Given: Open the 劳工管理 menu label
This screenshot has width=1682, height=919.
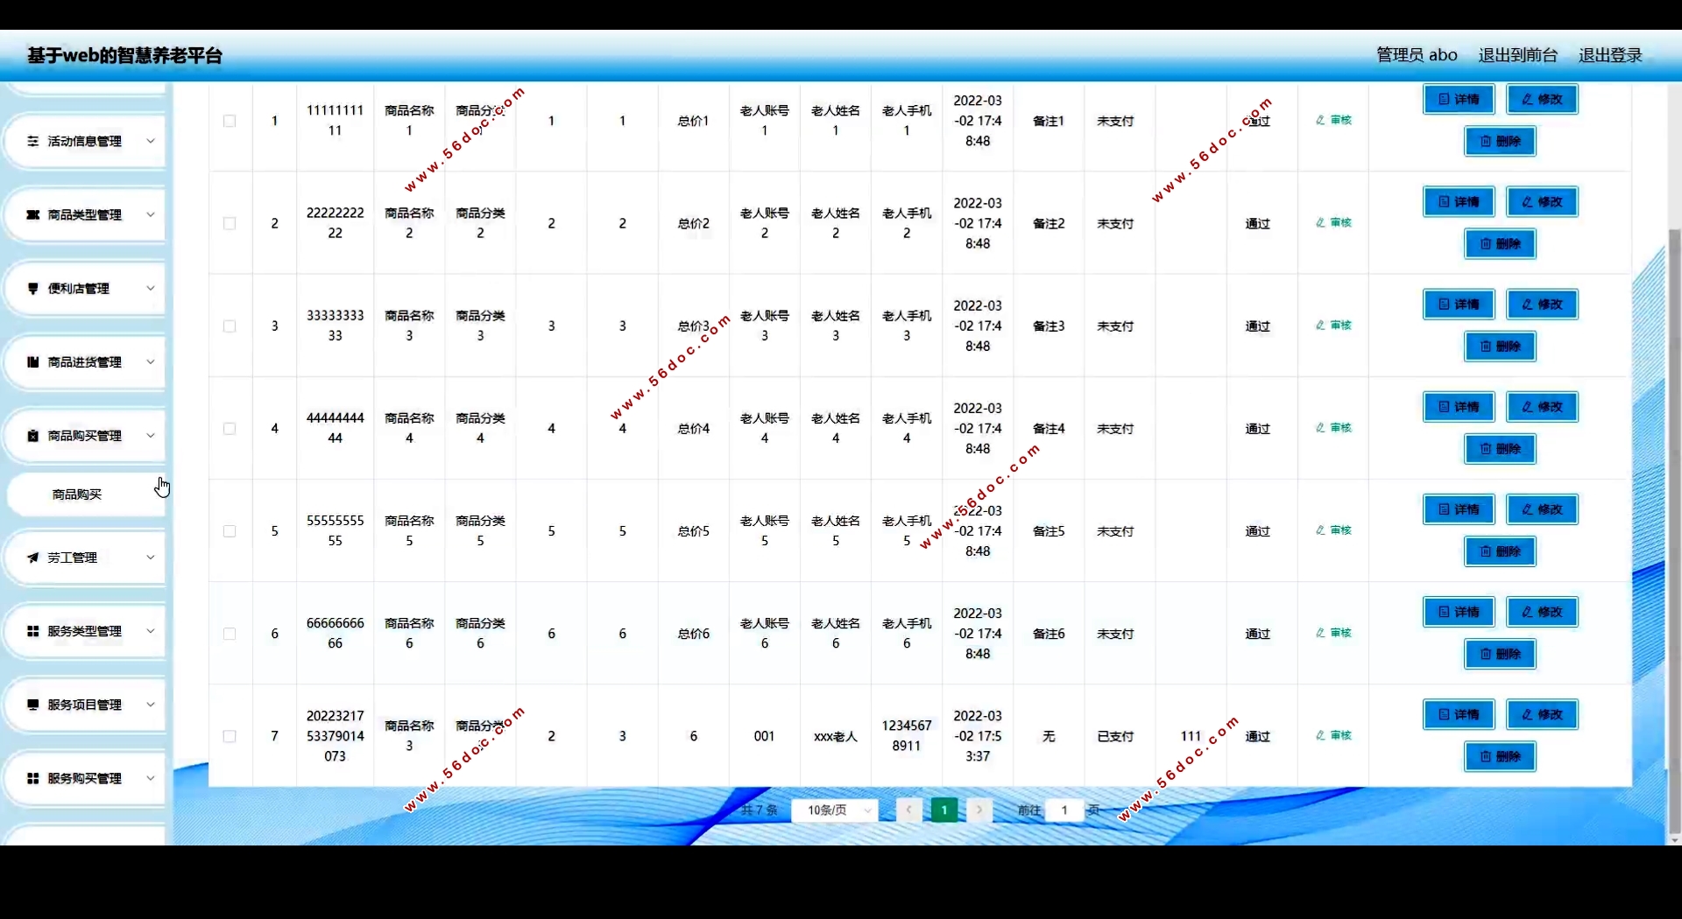Looking at the screenshot, I should (73, 558).
